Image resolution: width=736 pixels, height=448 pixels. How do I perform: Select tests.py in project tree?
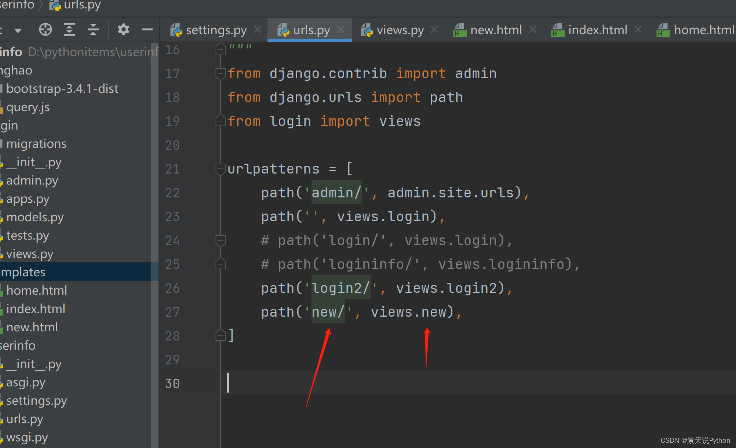click(x=28, y=235)
